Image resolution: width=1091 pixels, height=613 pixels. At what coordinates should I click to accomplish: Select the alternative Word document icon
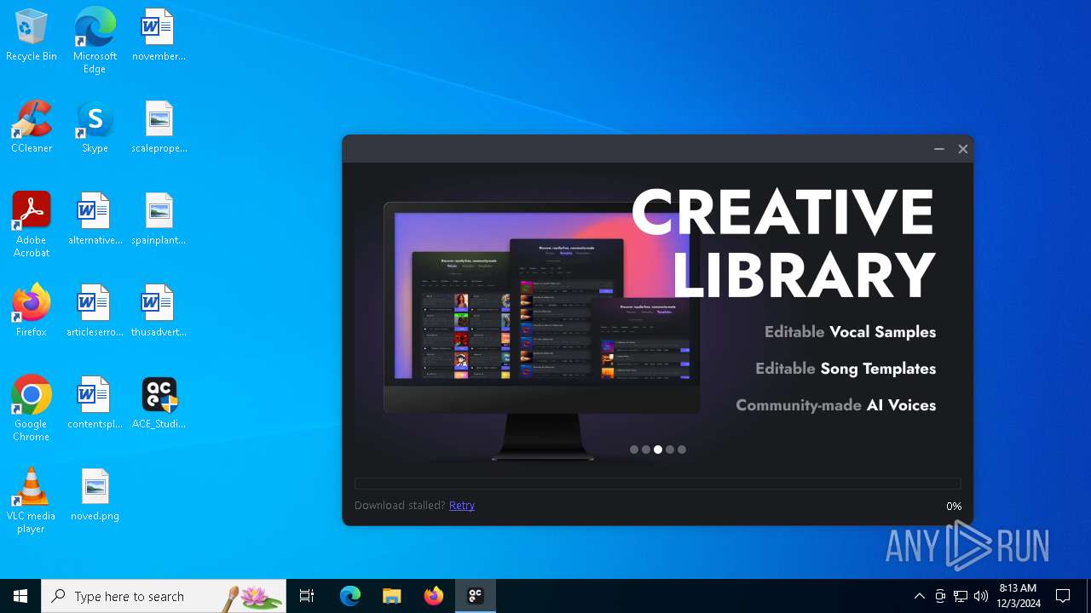point(95,220)
